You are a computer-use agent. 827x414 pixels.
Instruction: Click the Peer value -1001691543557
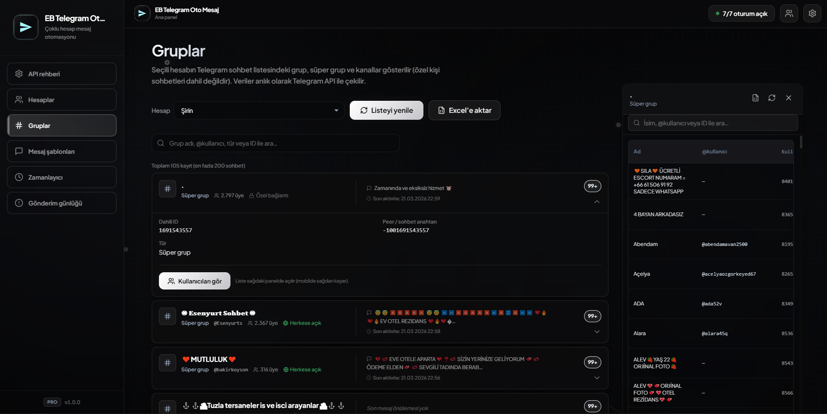tap(406, 230)
